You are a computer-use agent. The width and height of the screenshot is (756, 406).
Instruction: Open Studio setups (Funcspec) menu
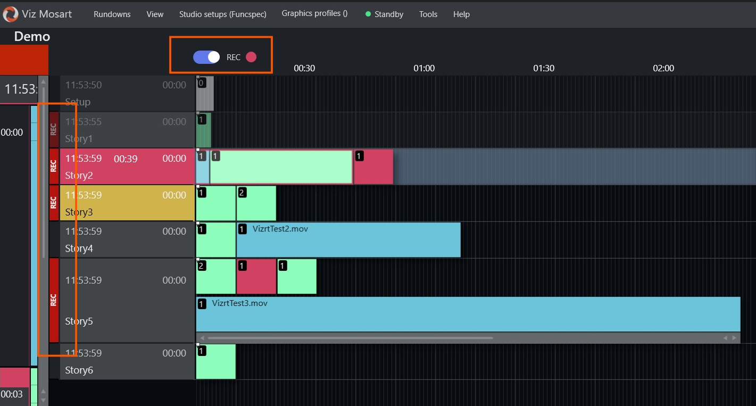click(x=222, y=14)
